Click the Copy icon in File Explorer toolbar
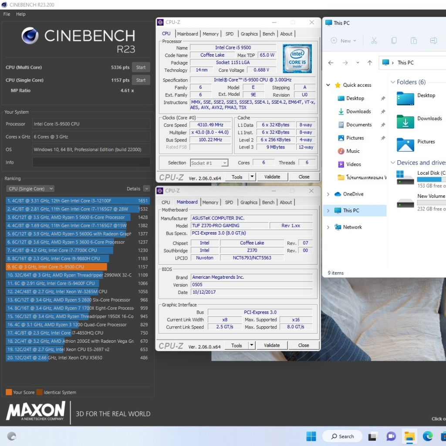Image resolution: width=446 pixels, height=446 pixels. 394,41
